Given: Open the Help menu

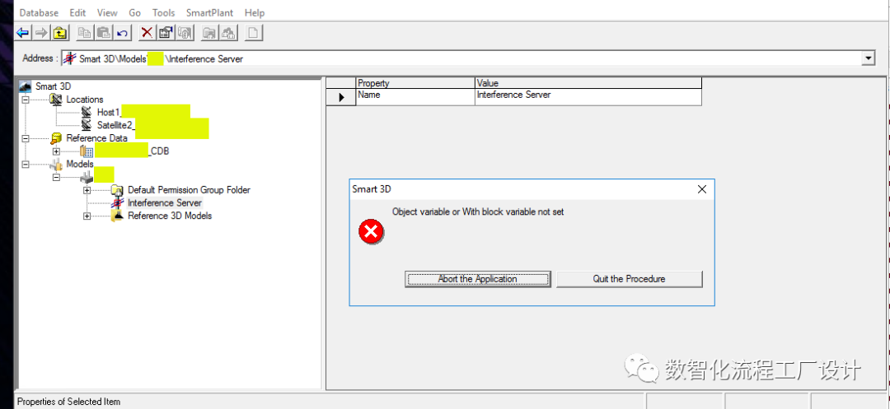Looking at the screenshot, I should pyautogui.click(x=255, y=12).
